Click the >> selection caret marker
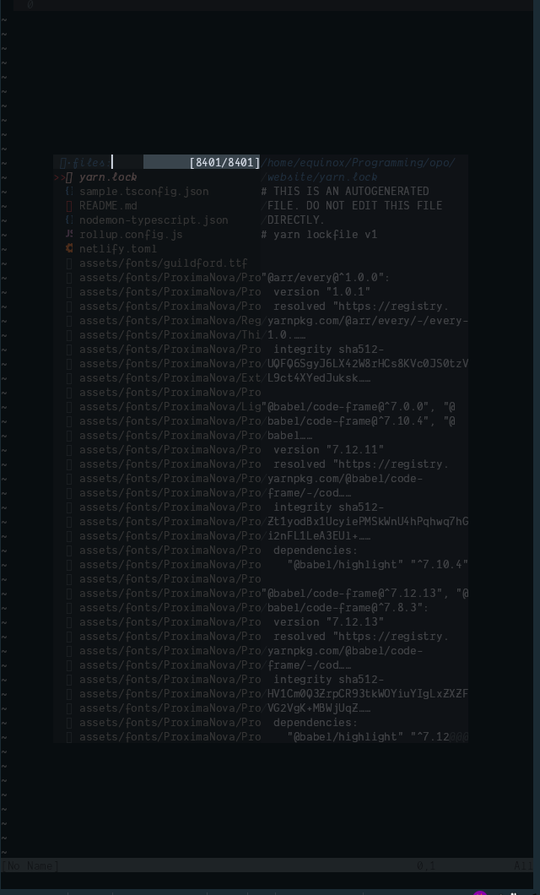The width and height of the screenshot is (540, 895). (x=59, y=177)
